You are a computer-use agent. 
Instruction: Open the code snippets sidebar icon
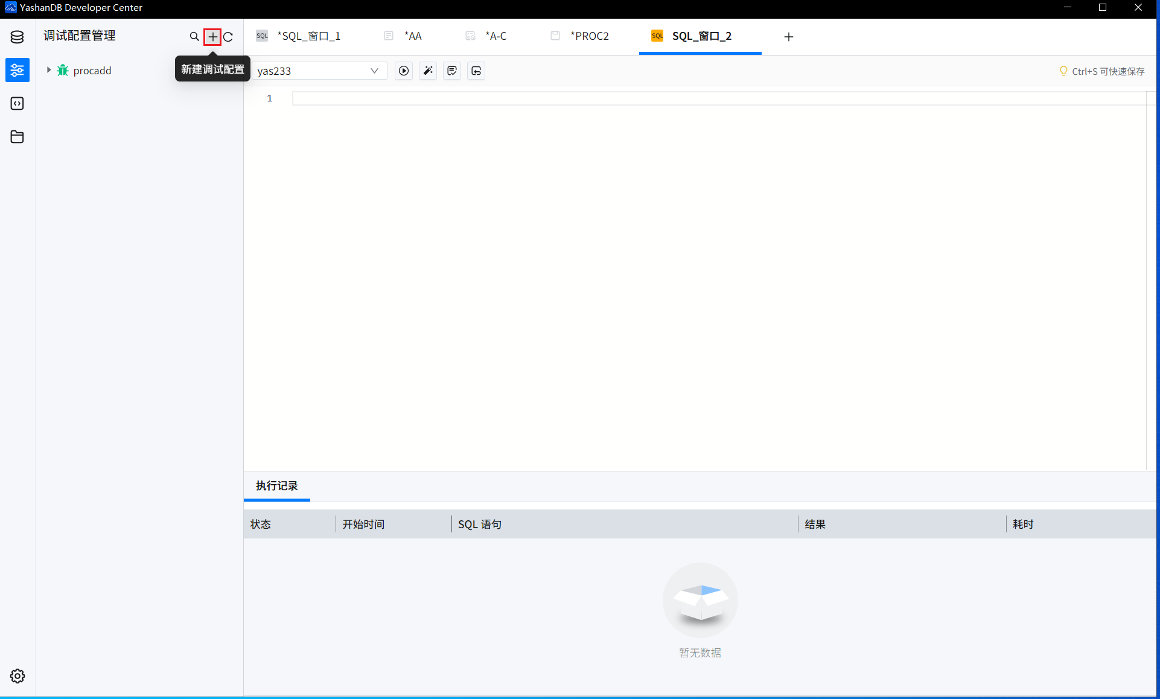(x=17, y=104)
